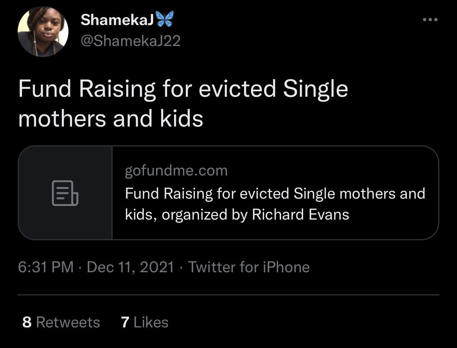457x348 pixels.
Task: Click the word Likes in the stats row
Action: (151, 322)
